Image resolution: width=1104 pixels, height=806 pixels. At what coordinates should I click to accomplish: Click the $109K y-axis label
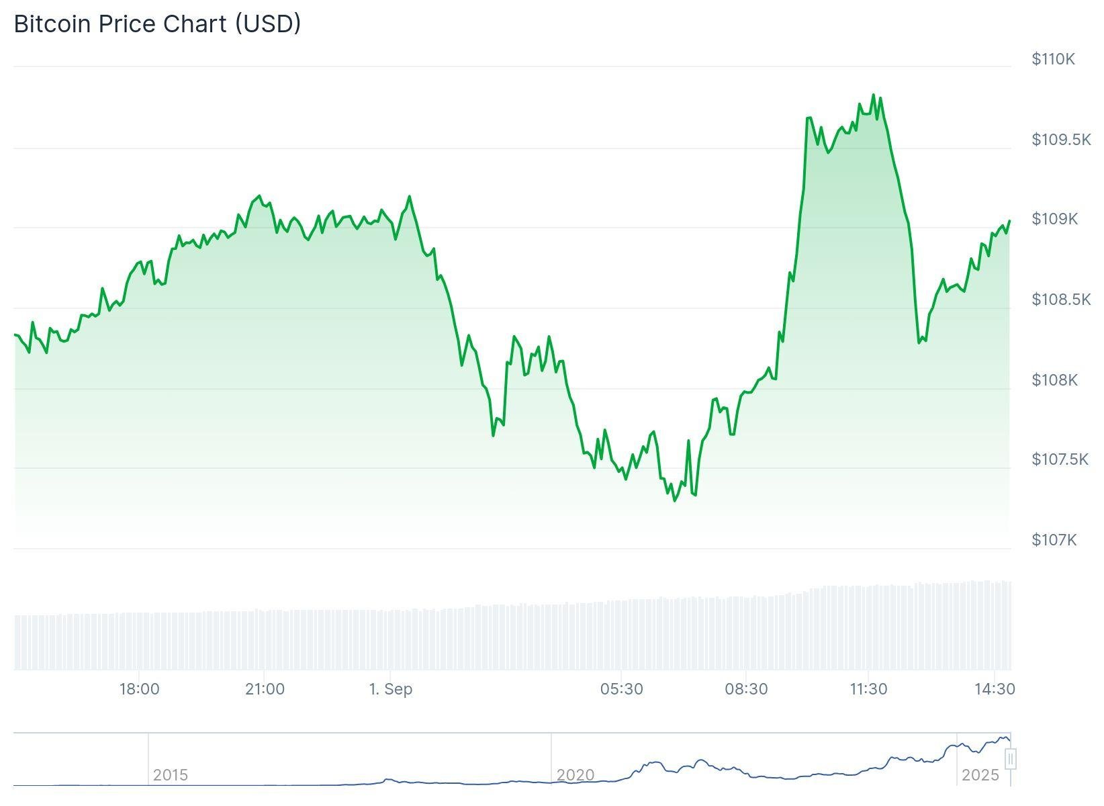(1054, 219)
